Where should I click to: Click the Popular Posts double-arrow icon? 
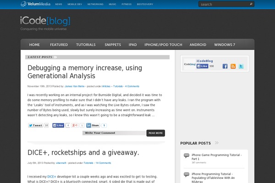(x=217, y=143)
